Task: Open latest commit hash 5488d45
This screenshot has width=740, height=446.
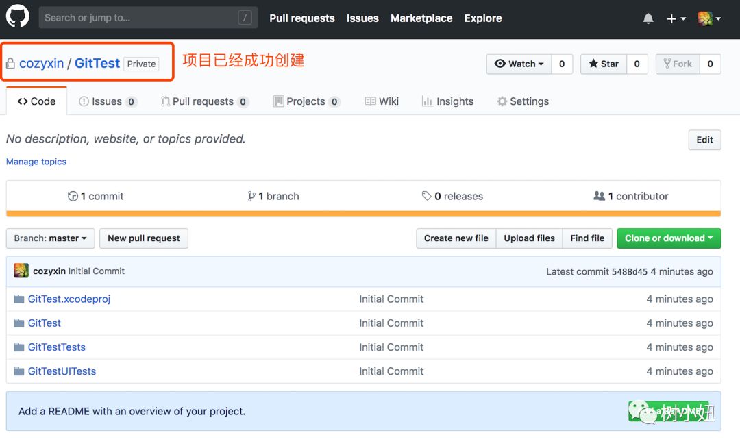Action: 630,271
